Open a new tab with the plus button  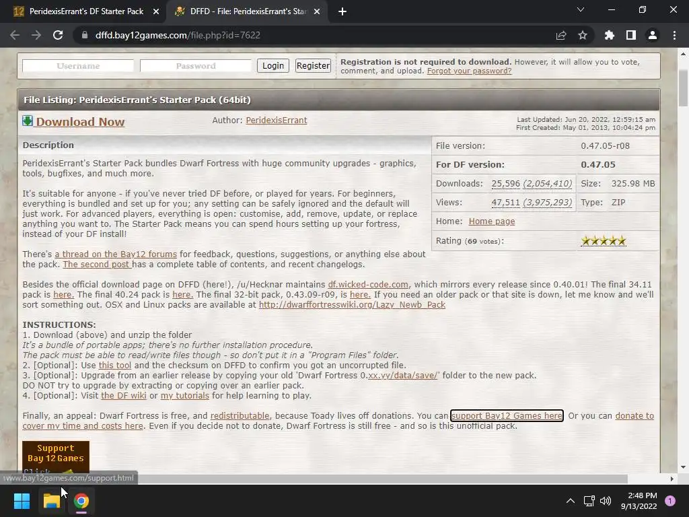tap(342, 11)
